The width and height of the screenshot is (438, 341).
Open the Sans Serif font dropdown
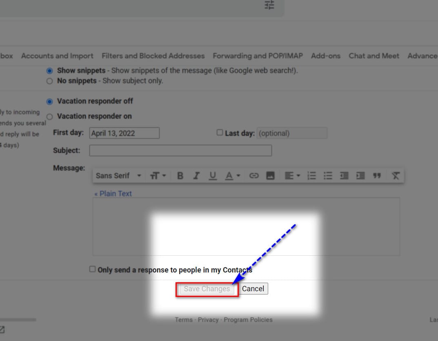tap(118, 176)
